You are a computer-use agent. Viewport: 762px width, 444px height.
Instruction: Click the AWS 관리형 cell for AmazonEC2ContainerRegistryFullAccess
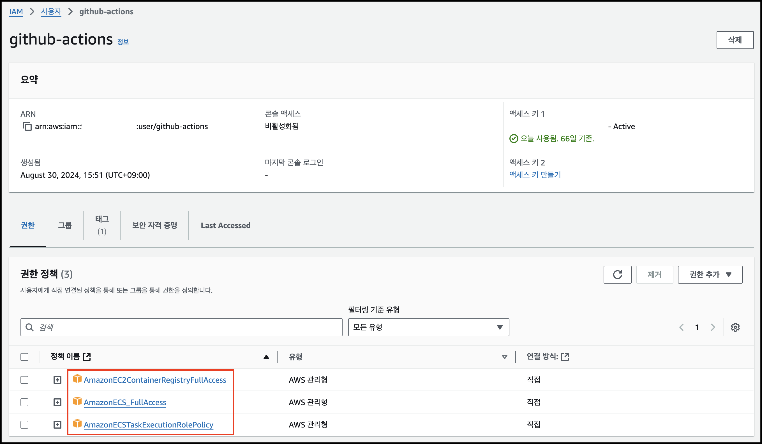[x=308, y=380]
